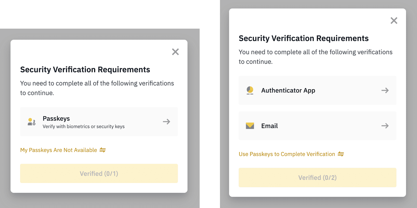The height and width of the screenshot is (208, 417).
Task: Open the My Passkeys Are Not Available link
Action: 59,150
